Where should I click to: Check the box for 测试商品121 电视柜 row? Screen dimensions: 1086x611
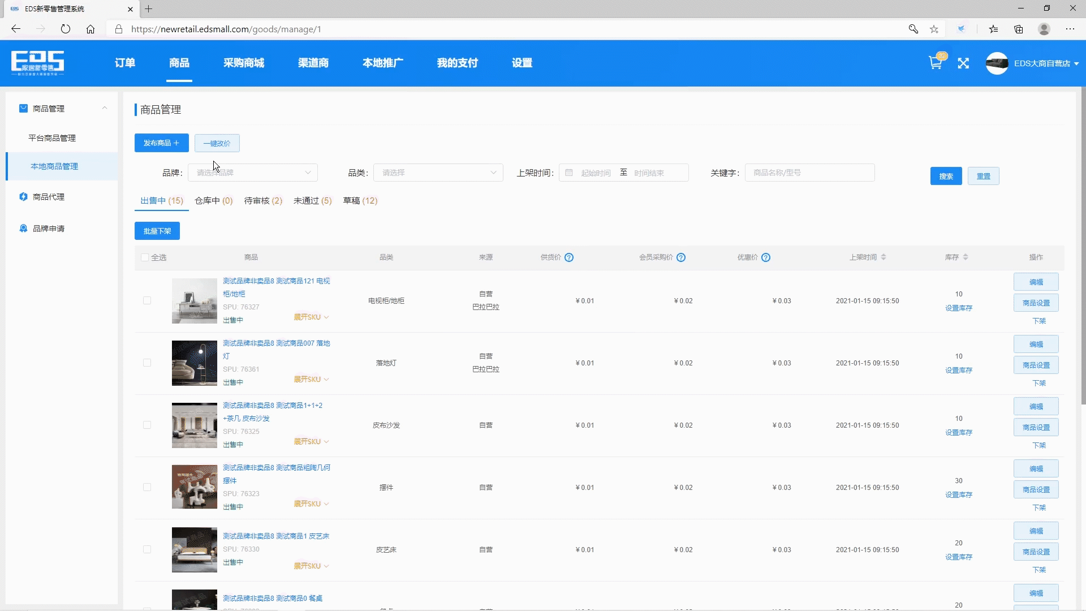pyautogui.click(x=147, y=300)
